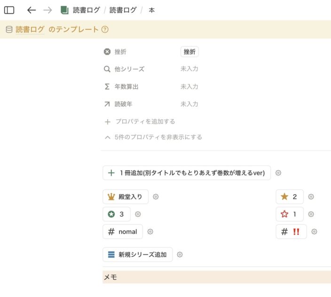Open the 挫折 tag value dropdown
This screenshot has height=297, width=331.
coord(189,52)
